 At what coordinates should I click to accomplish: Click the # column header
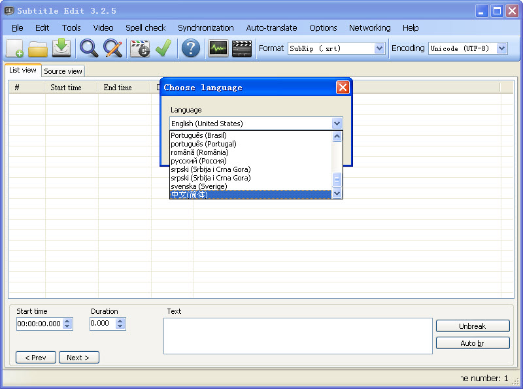27,88
